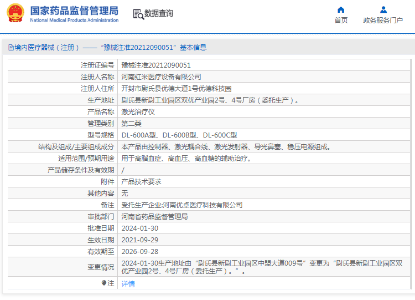Screen dimensions: 415x300
Task: Select management class 第二类
Action: 131,124
